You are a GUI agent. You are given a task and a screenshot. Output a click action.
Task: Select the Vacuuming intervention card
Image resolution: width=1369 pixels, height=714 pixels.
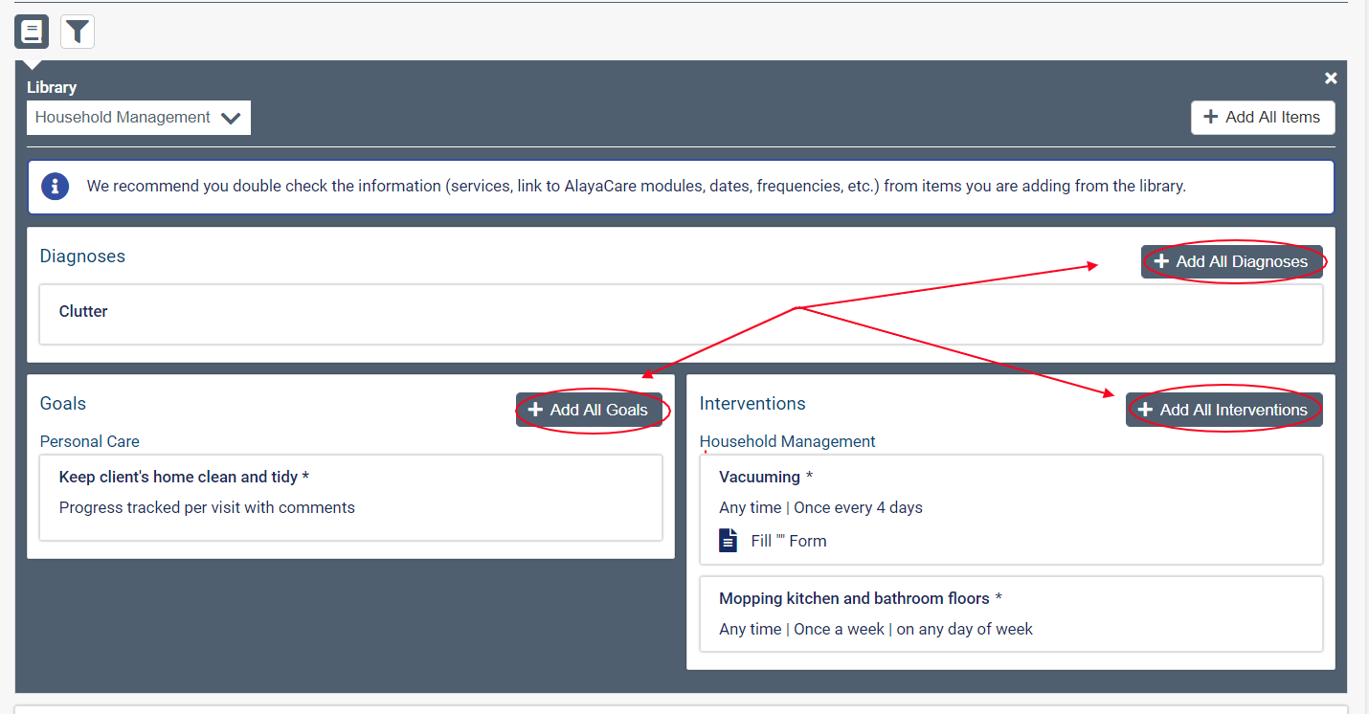pos(1010,508)
